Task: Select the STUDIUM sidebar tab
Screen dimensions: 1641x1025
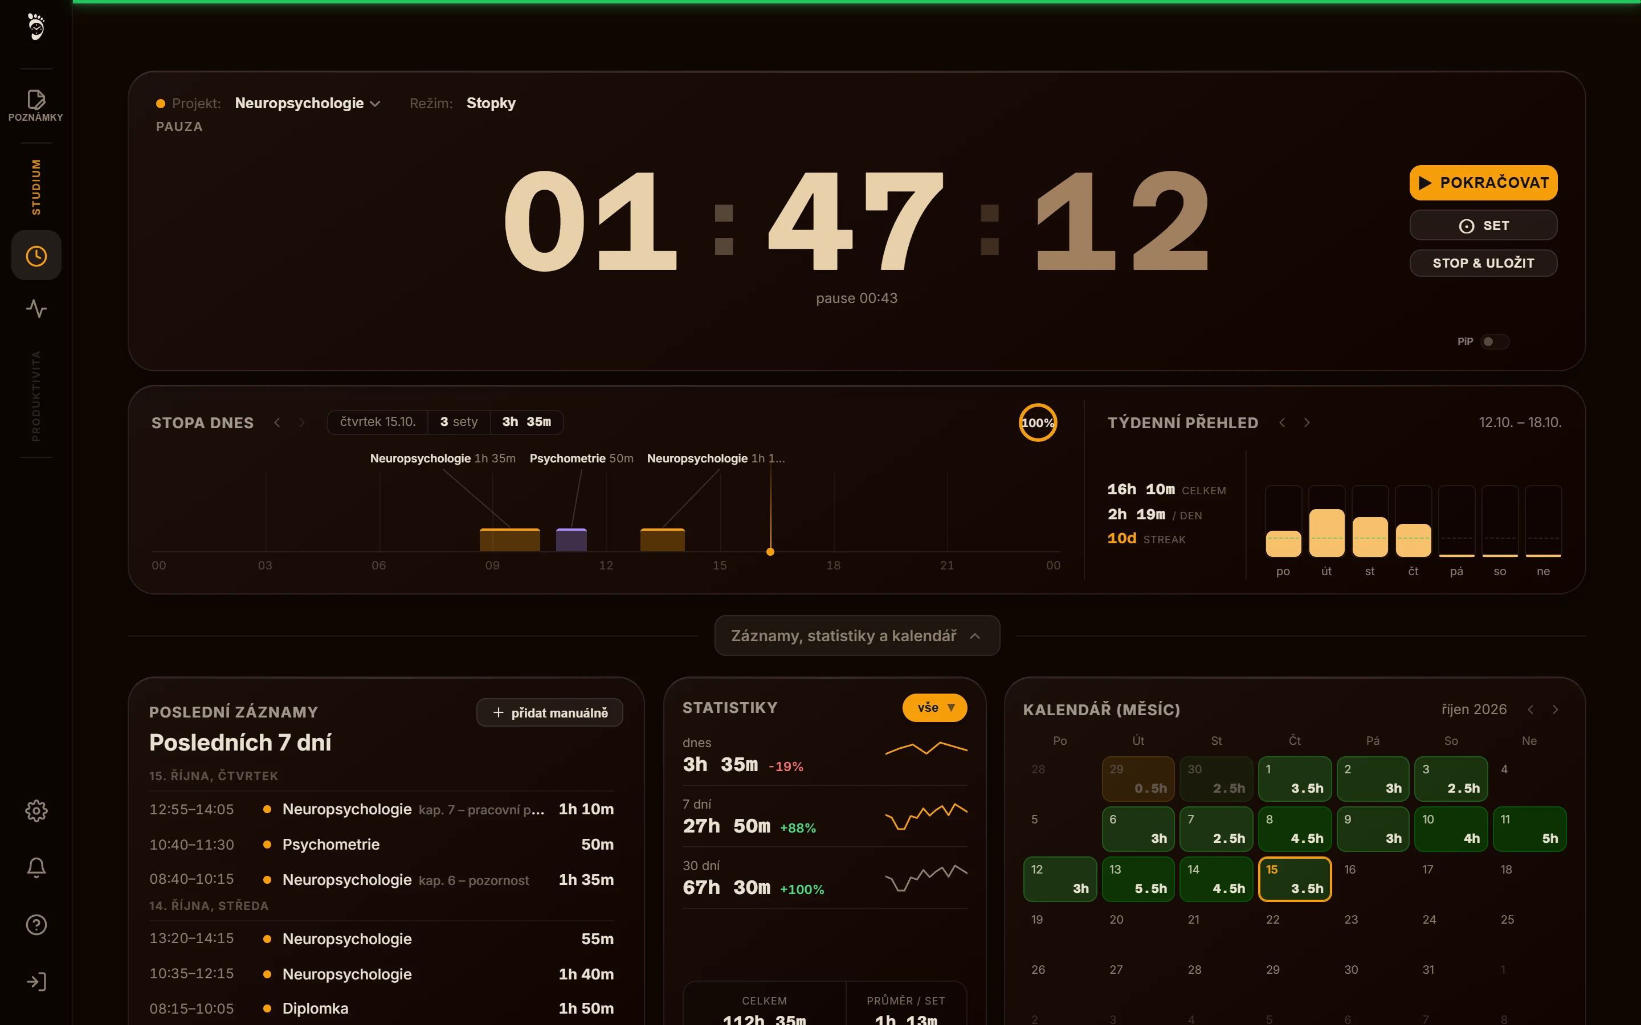Action: (36, 187)
